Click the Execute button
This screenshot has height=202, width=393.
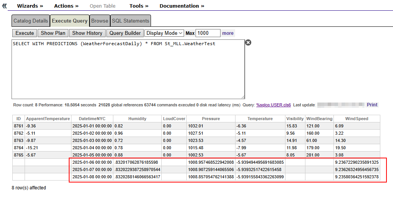click(x=25, y=33)
